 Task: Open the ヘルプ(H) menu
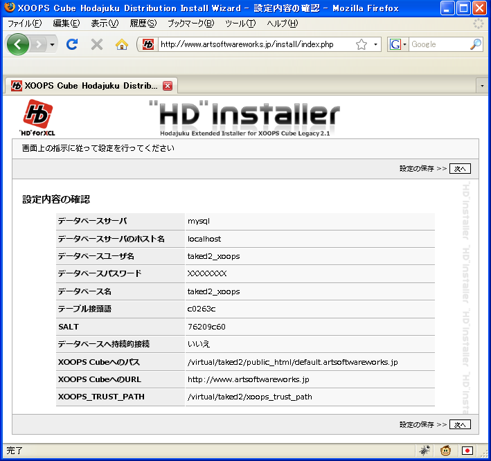283,24
